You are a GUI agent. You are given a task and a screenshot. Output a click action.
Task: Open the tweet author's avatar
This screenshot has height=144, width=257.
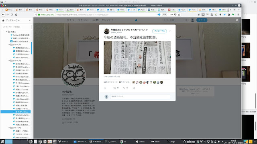click(x=106, y=31)
